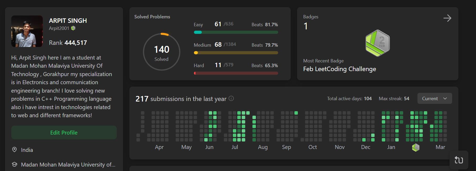Click the university graduation cap icon

15,164
